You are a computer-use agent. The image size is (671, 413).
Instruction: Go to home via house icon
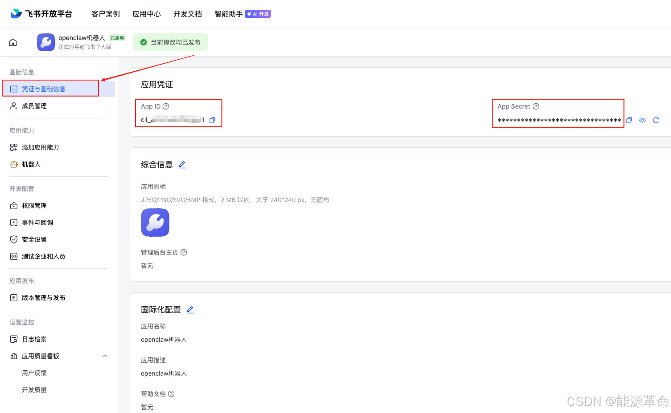tap(13, 42)
